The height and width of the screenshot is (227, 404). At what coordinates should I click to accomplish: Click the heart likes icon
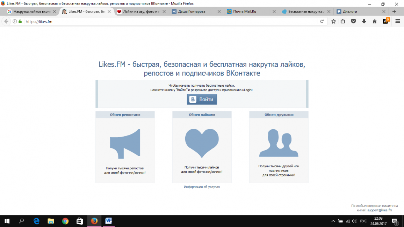202,143
